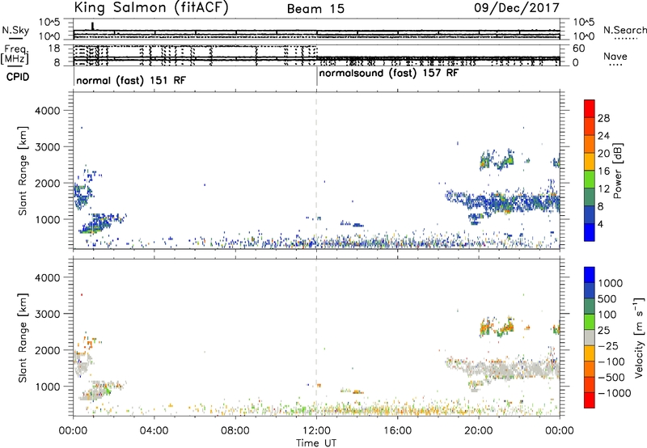Click the red bottom Velocity colorbar segment
Image resolution: width=647 pixels, height=448 pixels.
coord(590,400)
